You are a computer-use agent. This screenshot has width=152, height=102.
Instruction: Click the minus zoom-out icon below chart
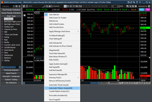[142, 83]
